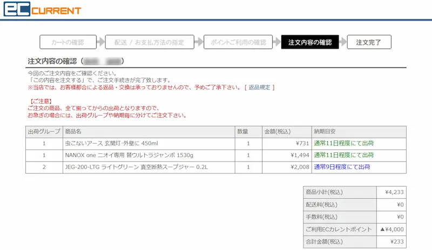This screenshot has height=250, width=432.
Task: Click the 出荷グループ column header
Action: 44,132
